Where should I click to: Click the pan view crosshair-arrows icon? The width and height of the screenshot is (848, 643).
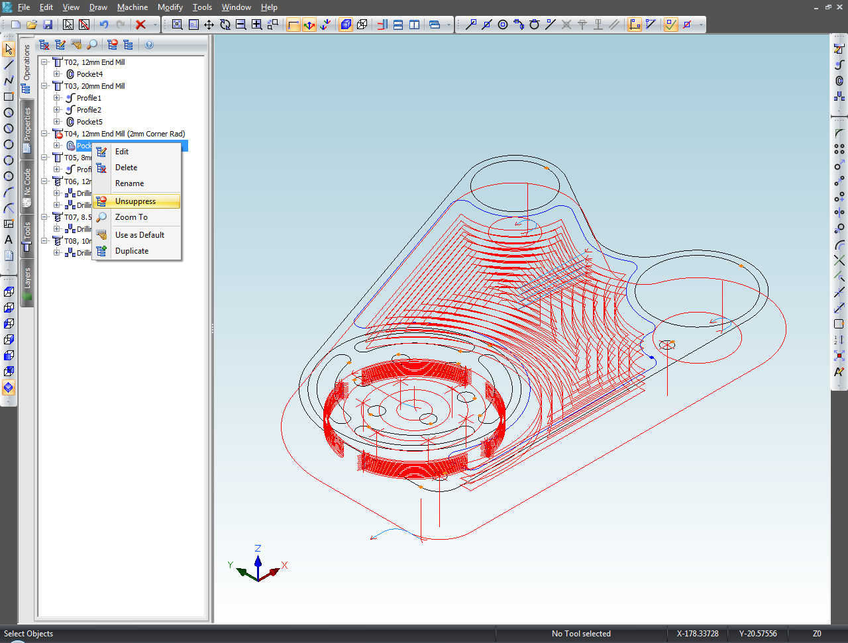click(x=209, y=25)
